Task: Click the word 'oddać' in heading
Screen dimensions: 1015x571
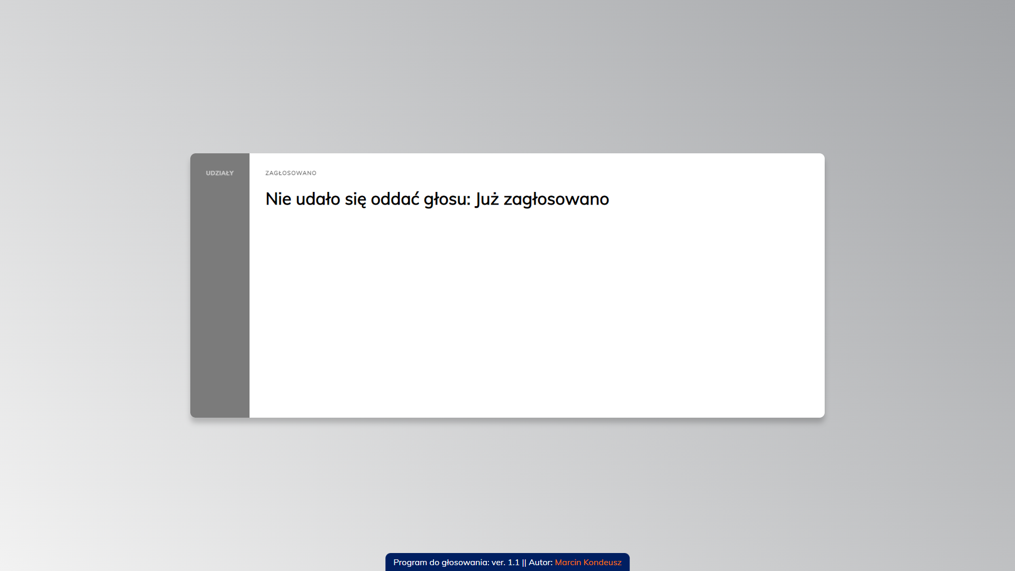Action: pyautogui.click(x=394, y=199)
